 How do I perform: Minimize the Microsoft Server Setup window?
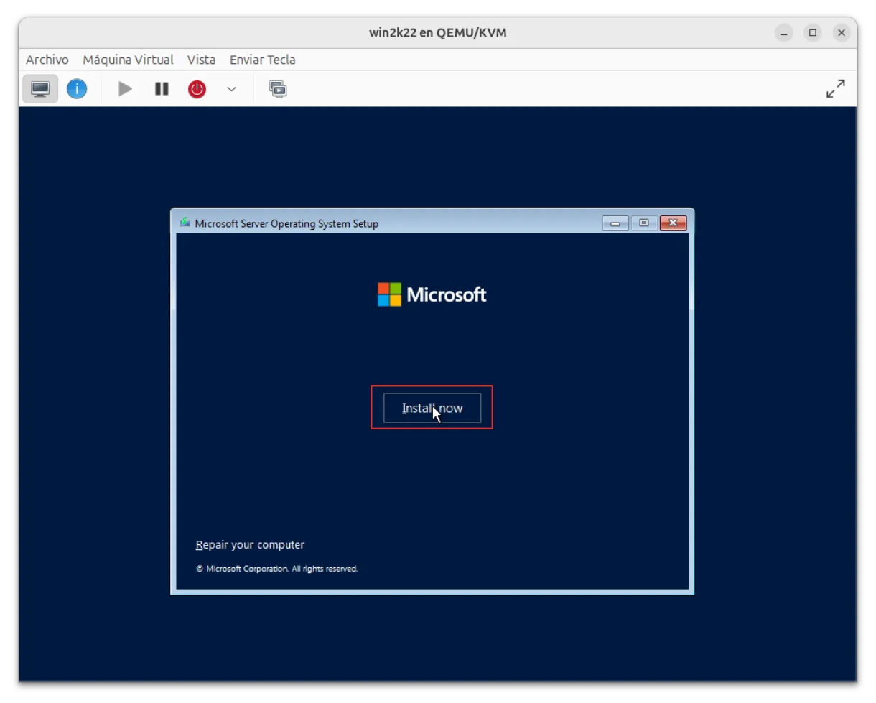coord(615,223)
